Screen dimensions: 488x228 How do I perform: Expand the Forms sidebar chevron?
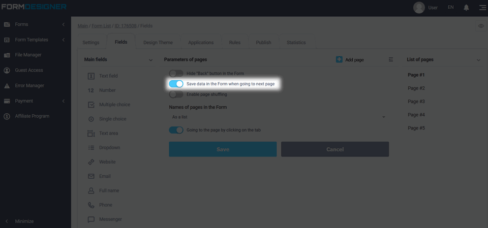pos(63,24)
